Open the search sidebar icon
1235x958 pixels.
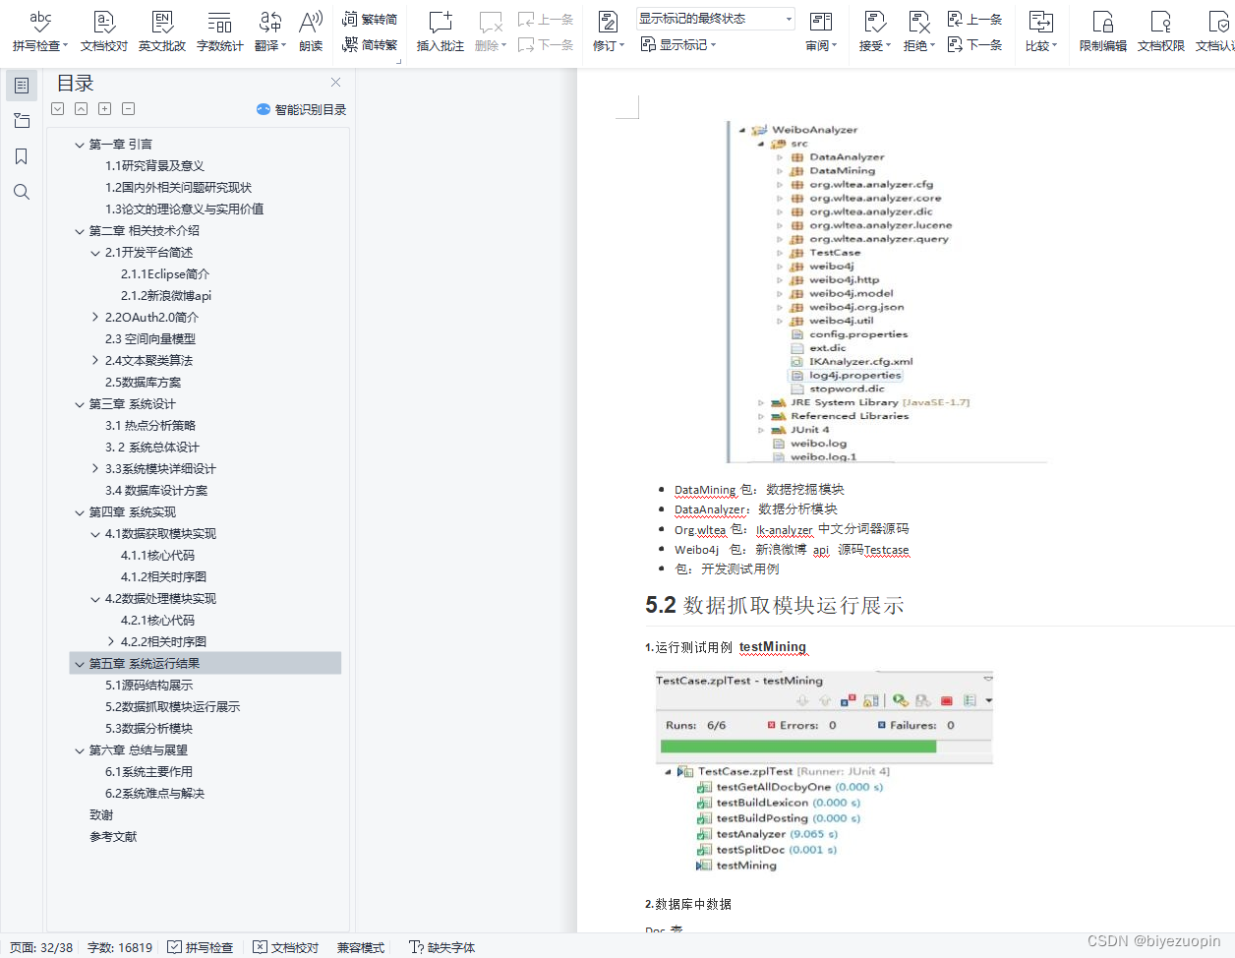click(x=22, y=192)
